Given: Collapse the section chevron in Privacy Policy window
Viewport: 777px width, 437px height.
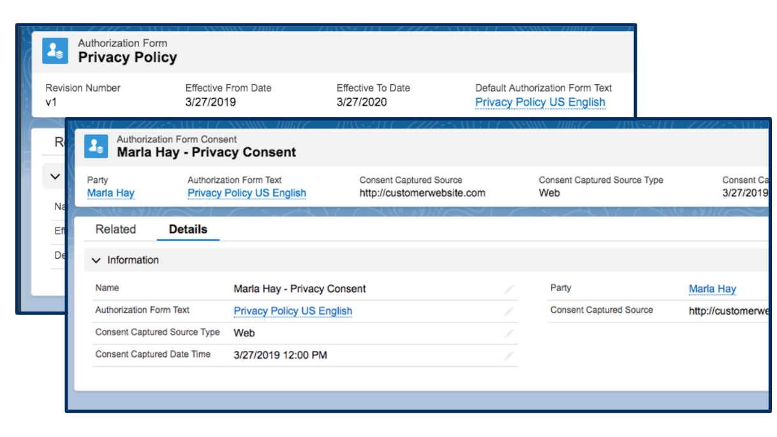Looking at the screenshot, I should (55, 176).
